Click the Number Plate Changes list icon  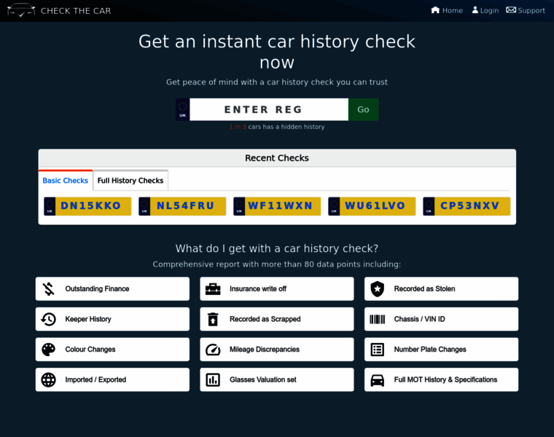point(378,350)
